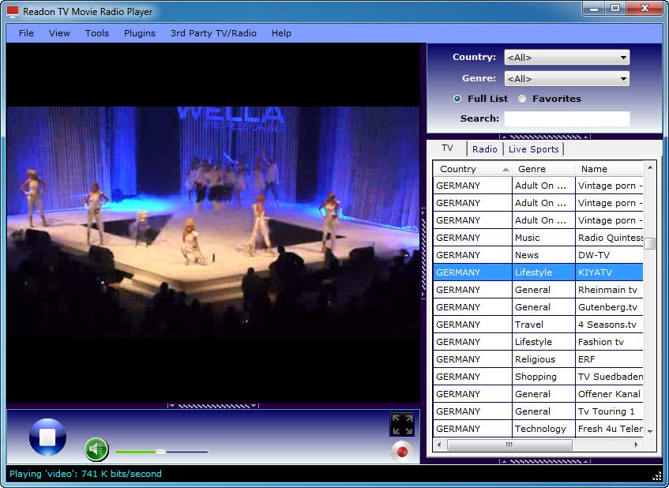The height and width of the screenshot is (488, 669).
Task: Select the Tv Touring 1 channel
Action: (538, 411)
